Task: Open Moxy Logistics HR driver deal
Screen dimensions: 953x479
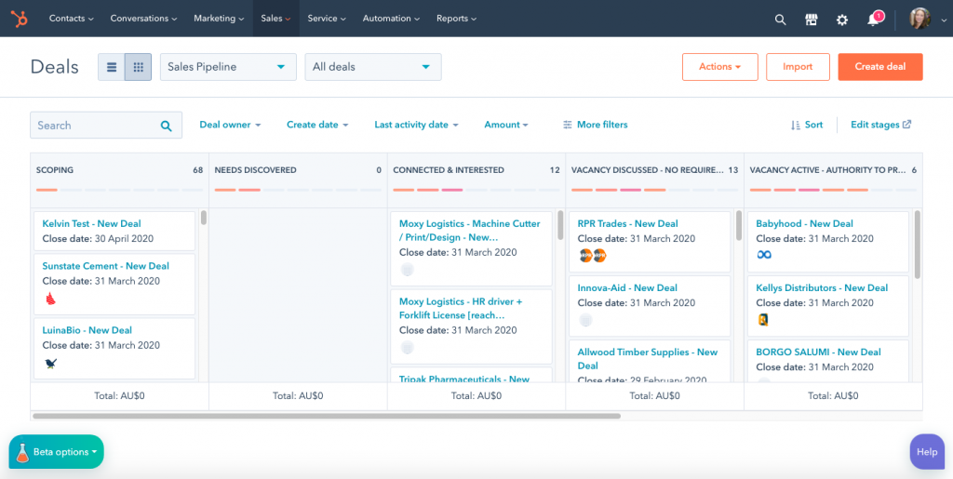Action: (461, 308)
